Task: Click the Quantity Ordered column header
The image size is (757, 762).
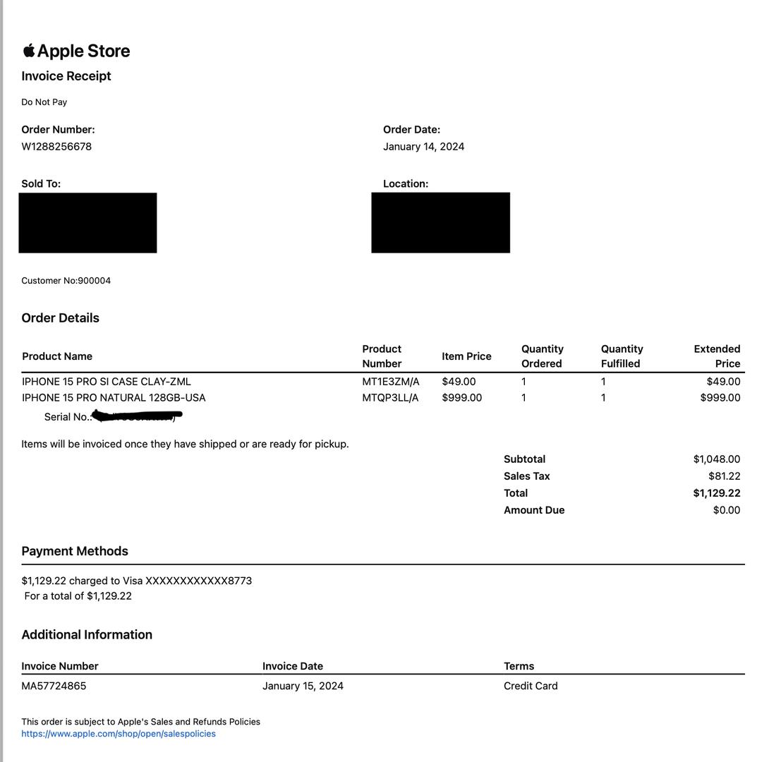Action: [x=543, y=356]
